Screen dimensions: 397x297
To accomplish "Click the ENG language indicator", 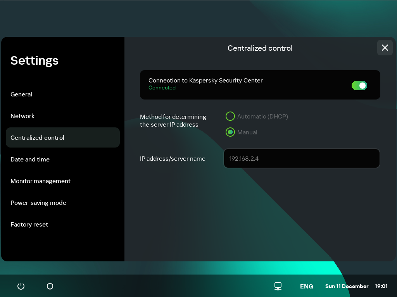I will click(x=306, y=286).
